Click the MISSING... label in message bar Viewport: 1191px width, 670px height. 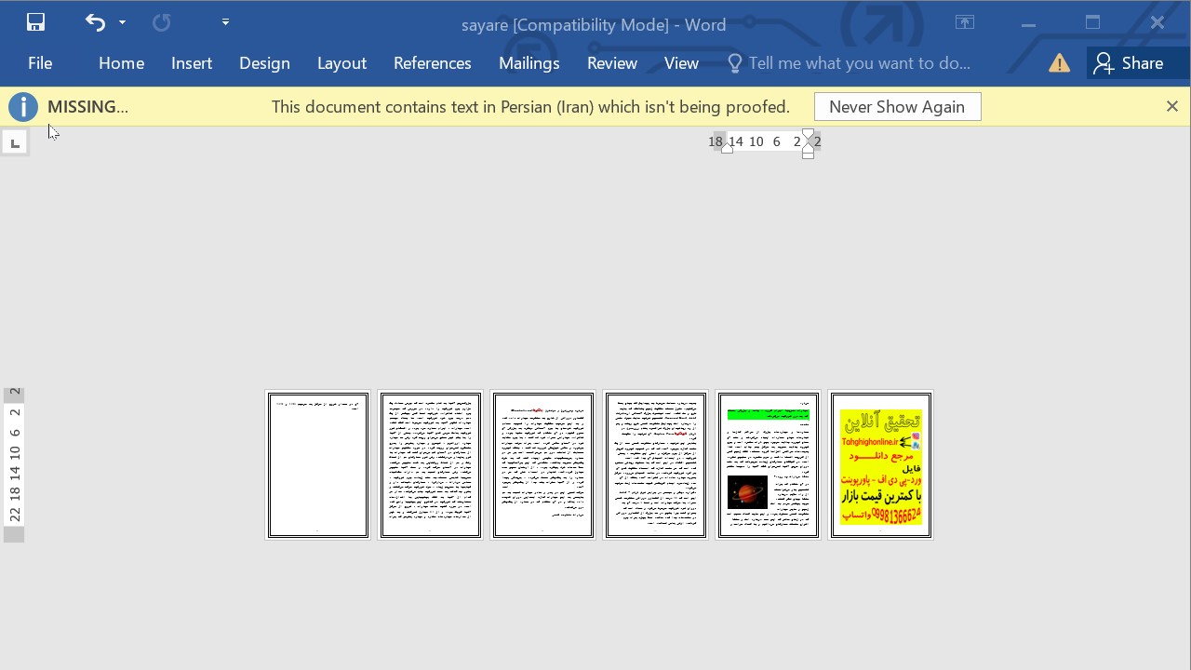coord(87,107)
